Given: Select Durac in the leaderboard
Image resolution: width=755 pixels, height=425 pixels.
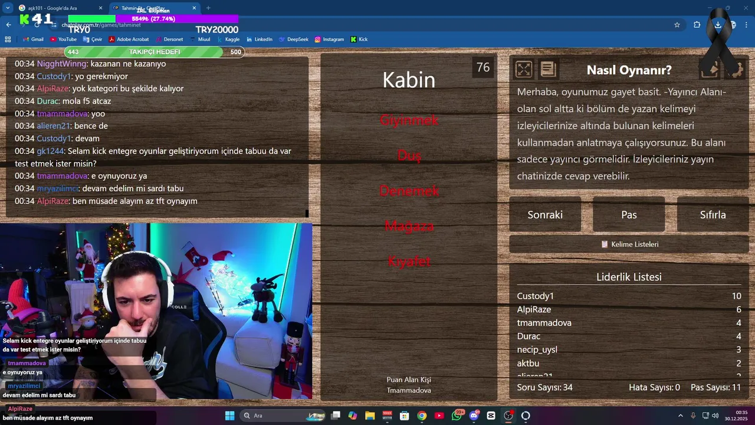Looking at the screenshot, I should 529,336.
